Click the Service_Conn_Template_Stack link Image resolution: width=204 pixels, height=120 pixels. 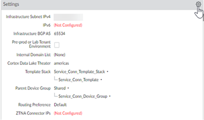pos(80,72)
